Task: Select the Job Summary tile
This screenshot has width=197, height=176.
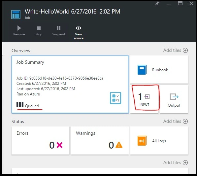Action: pos(70,85)
